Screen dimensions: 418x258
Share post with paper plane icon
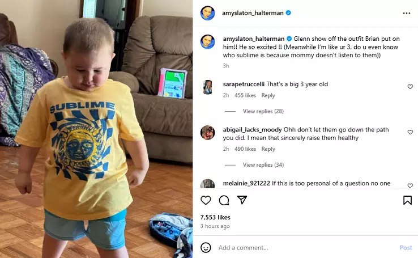(x=242, y=200)
